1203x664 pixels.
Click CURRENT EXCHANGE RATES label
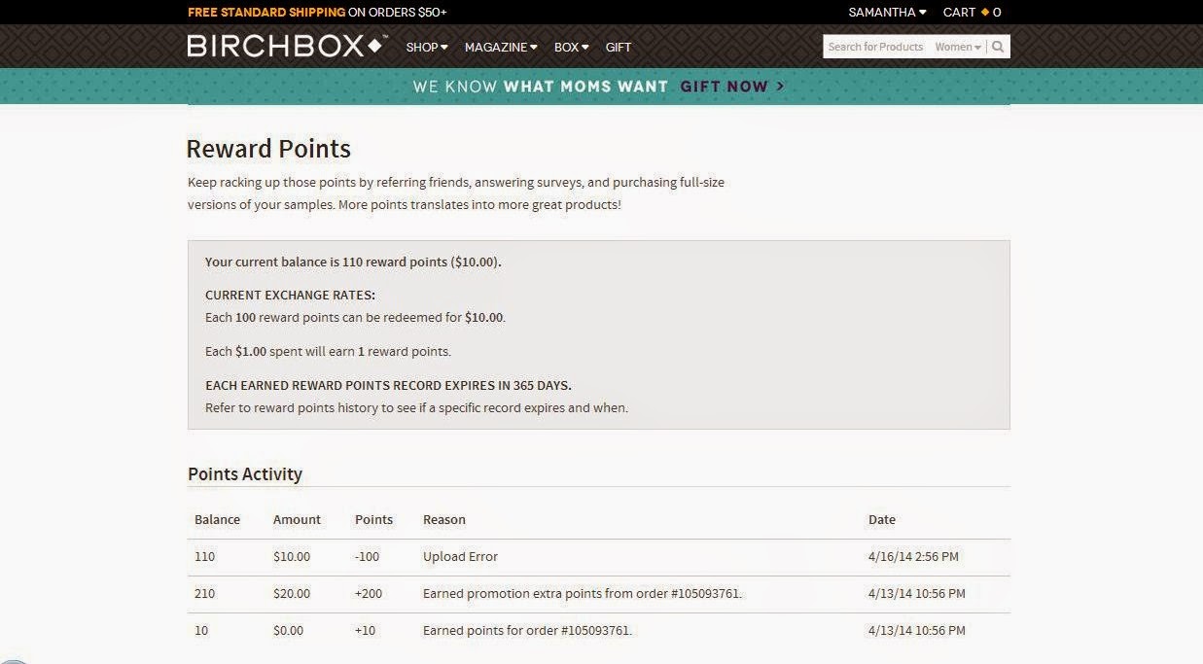[290, 295]
